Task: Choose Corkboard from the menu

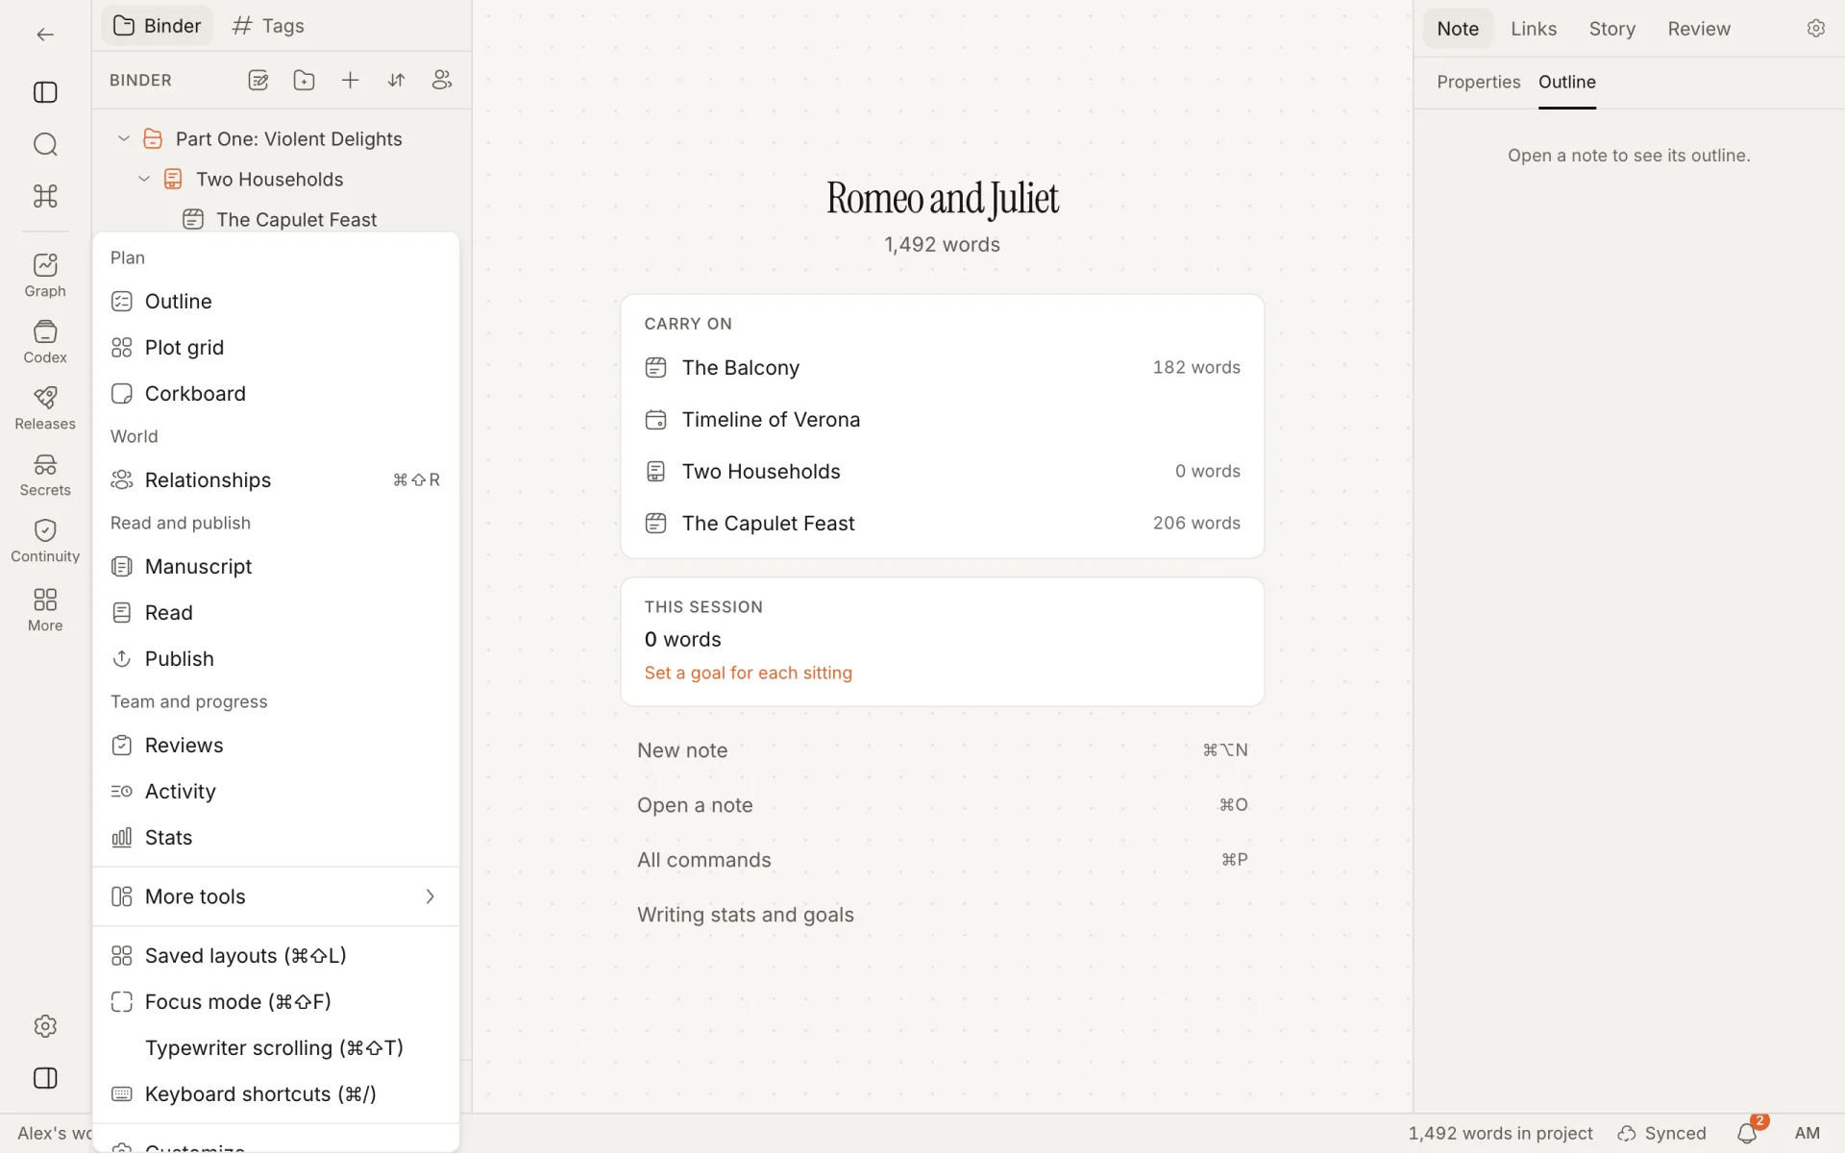Action: [x=276, y=394]
